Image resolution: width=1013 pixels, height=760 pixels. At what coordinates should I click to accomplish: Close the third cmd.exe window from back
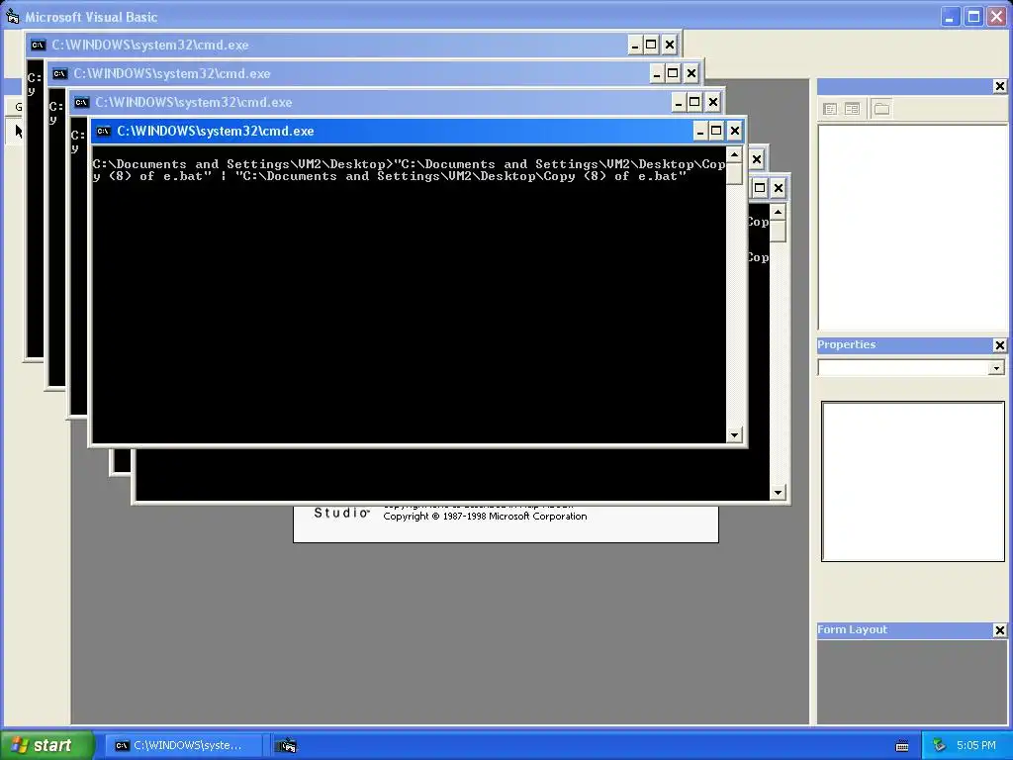click(712, 102)
